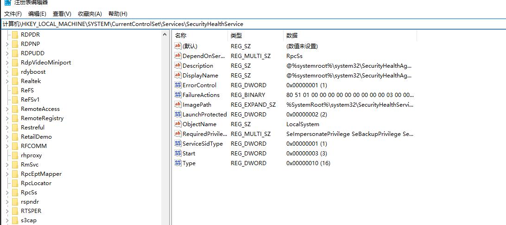Image resolution: width=506 pixels, height=225 pixels.
Task: Click the string icon of ImagePath value
Action: point(178,105)
